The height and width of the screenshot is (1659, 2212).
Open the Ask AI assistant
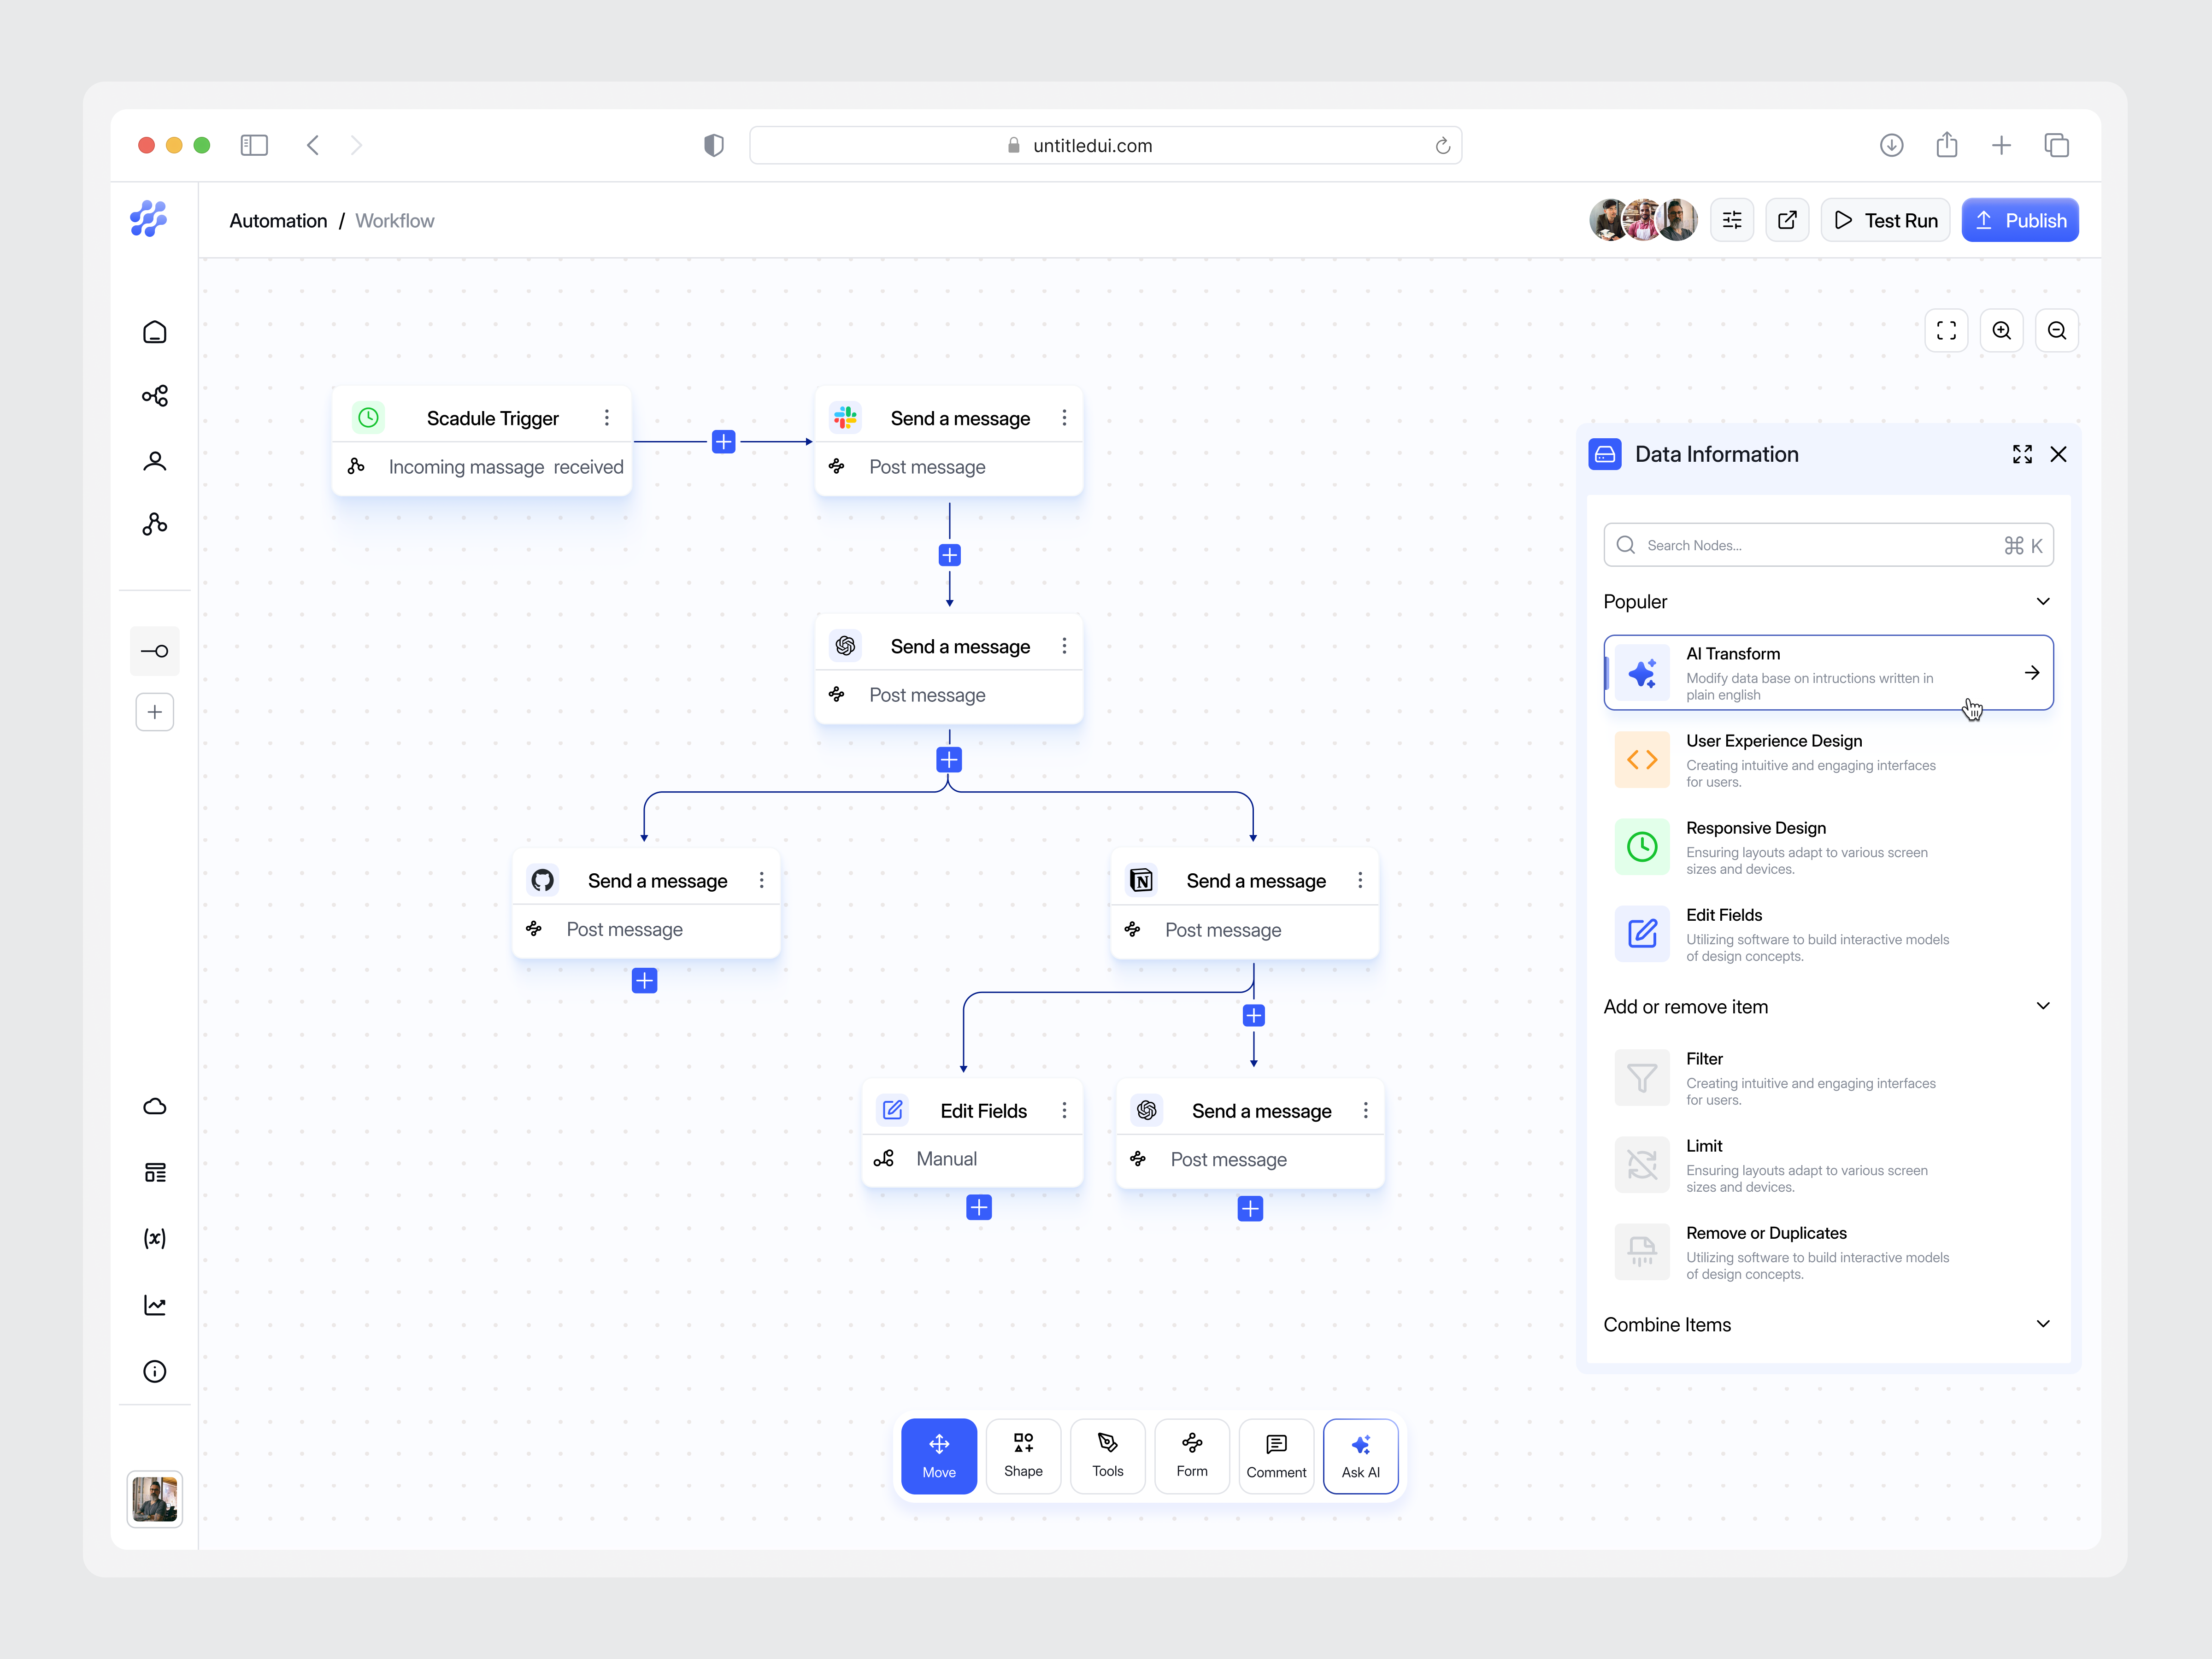tap(1360, 1455)
